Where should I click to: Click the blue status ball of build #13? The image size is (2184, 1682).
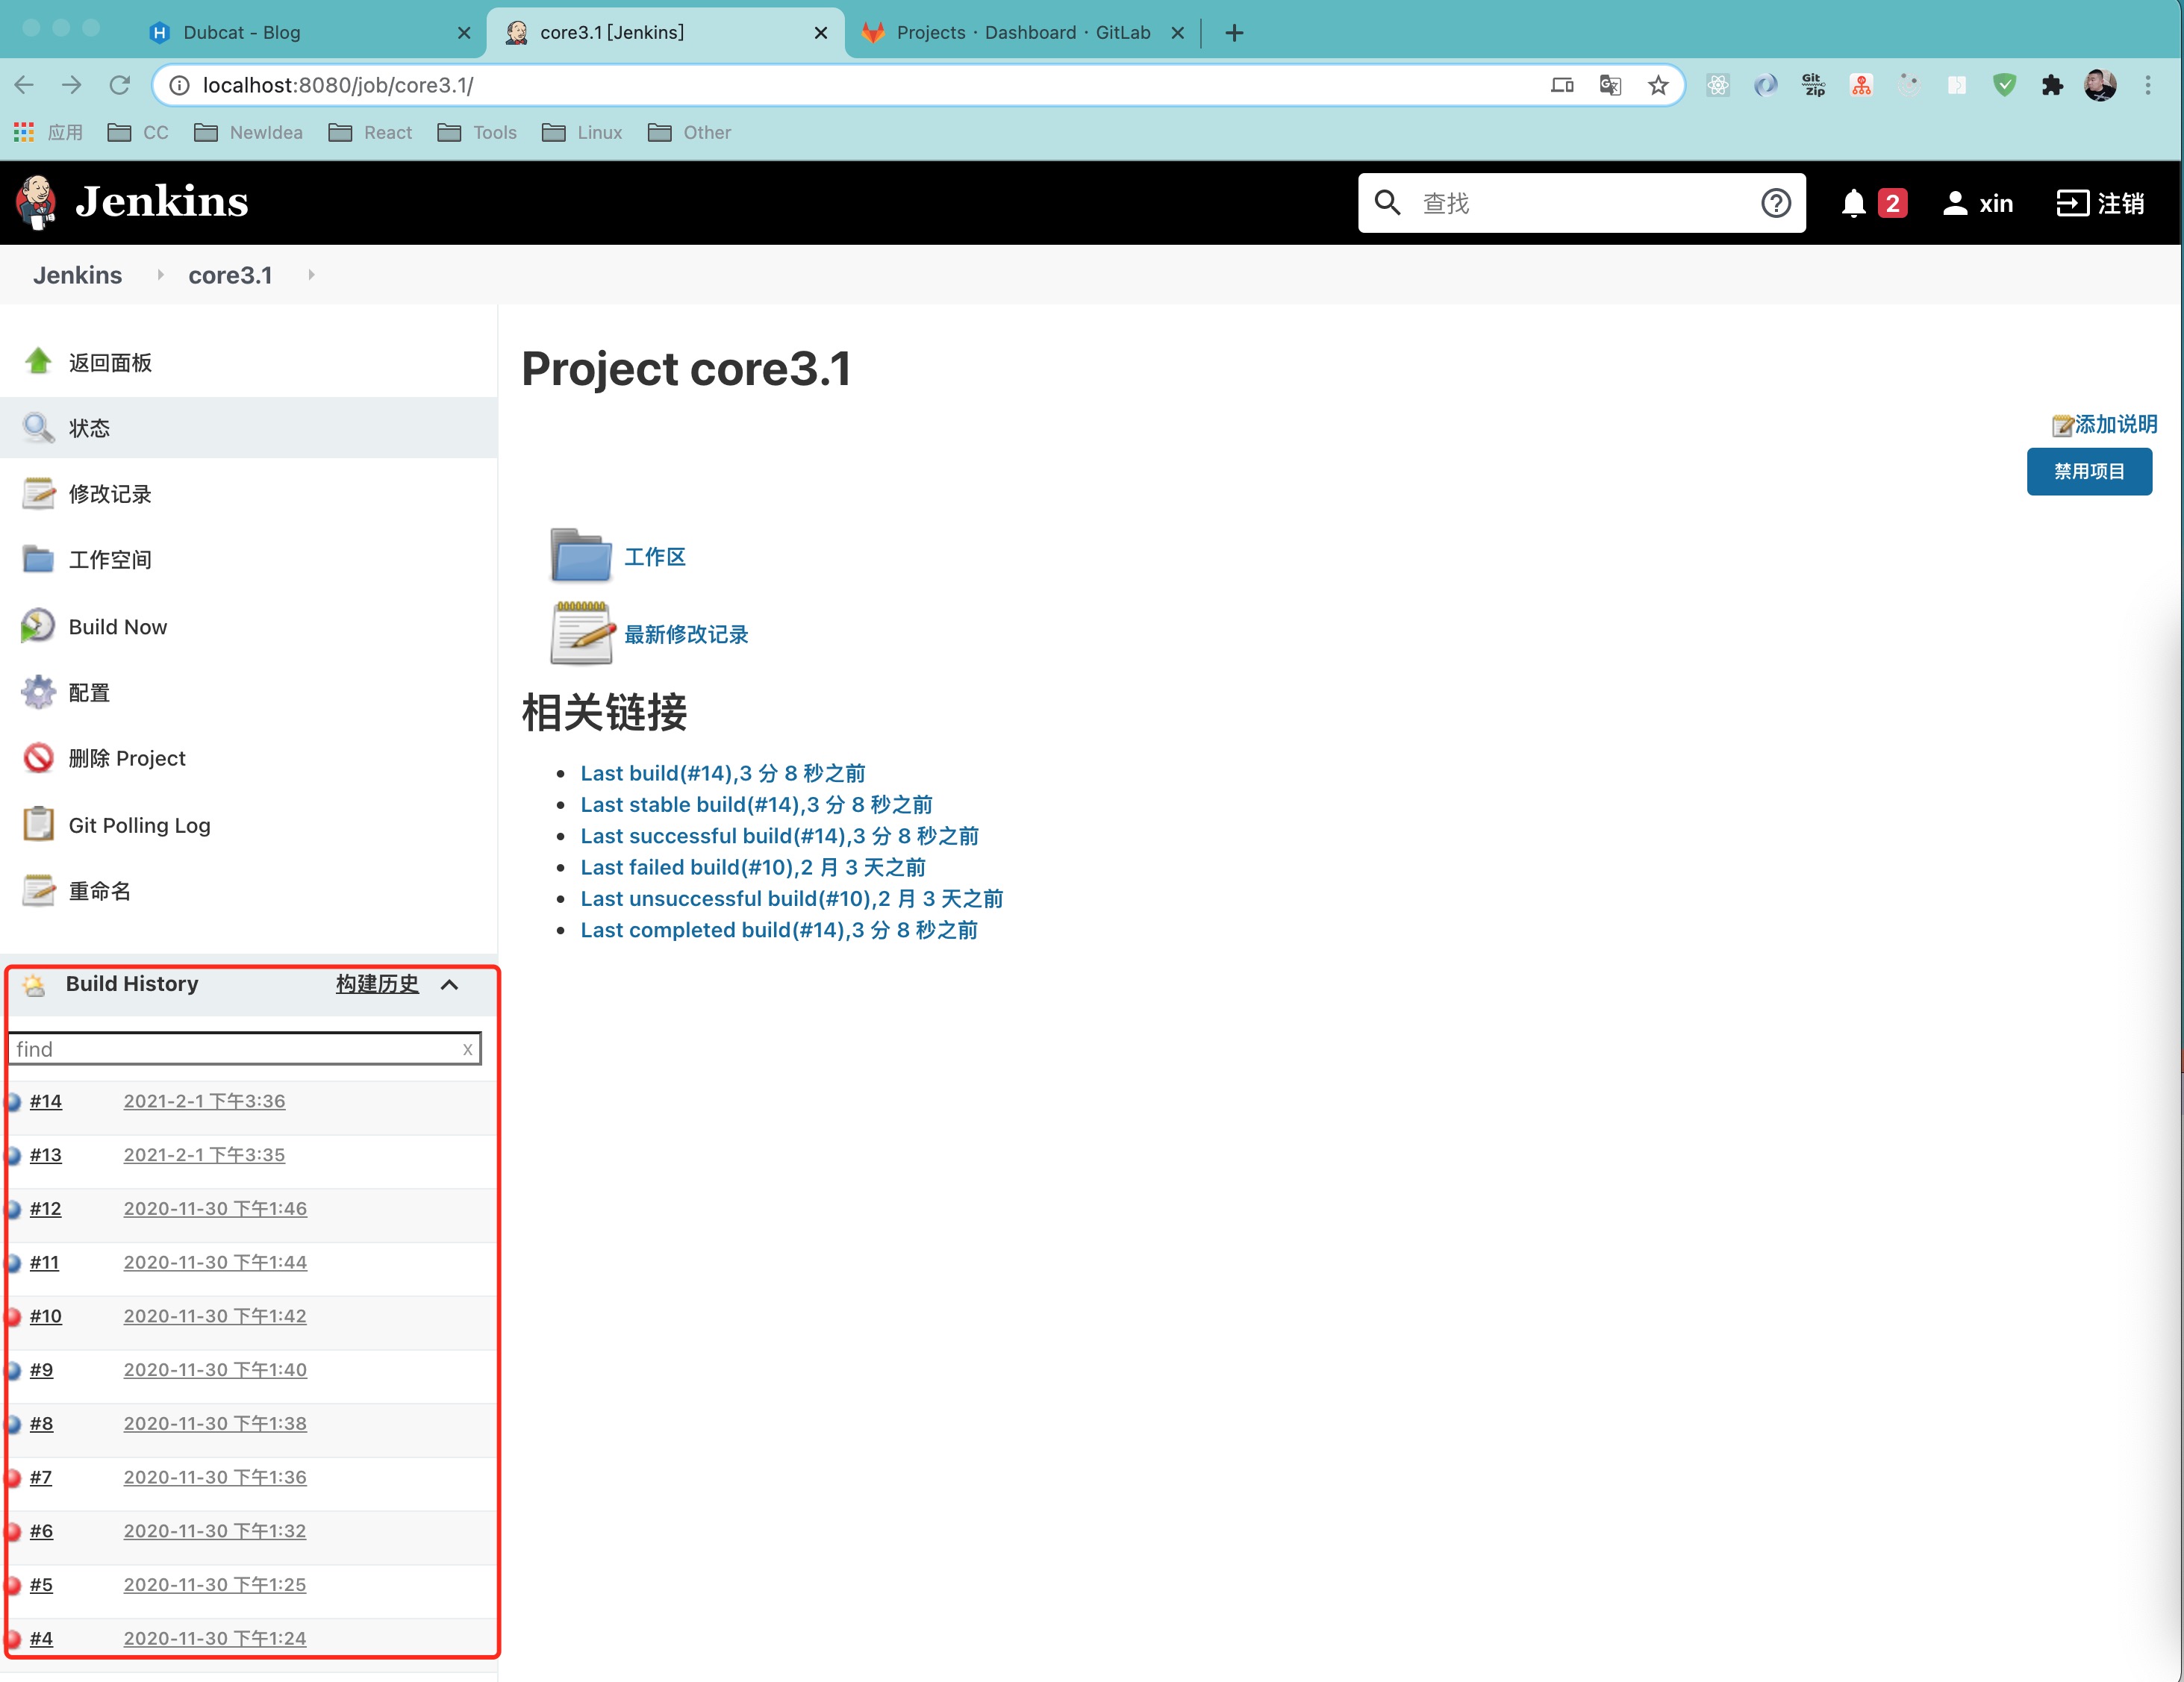[x=13, y=1155]
